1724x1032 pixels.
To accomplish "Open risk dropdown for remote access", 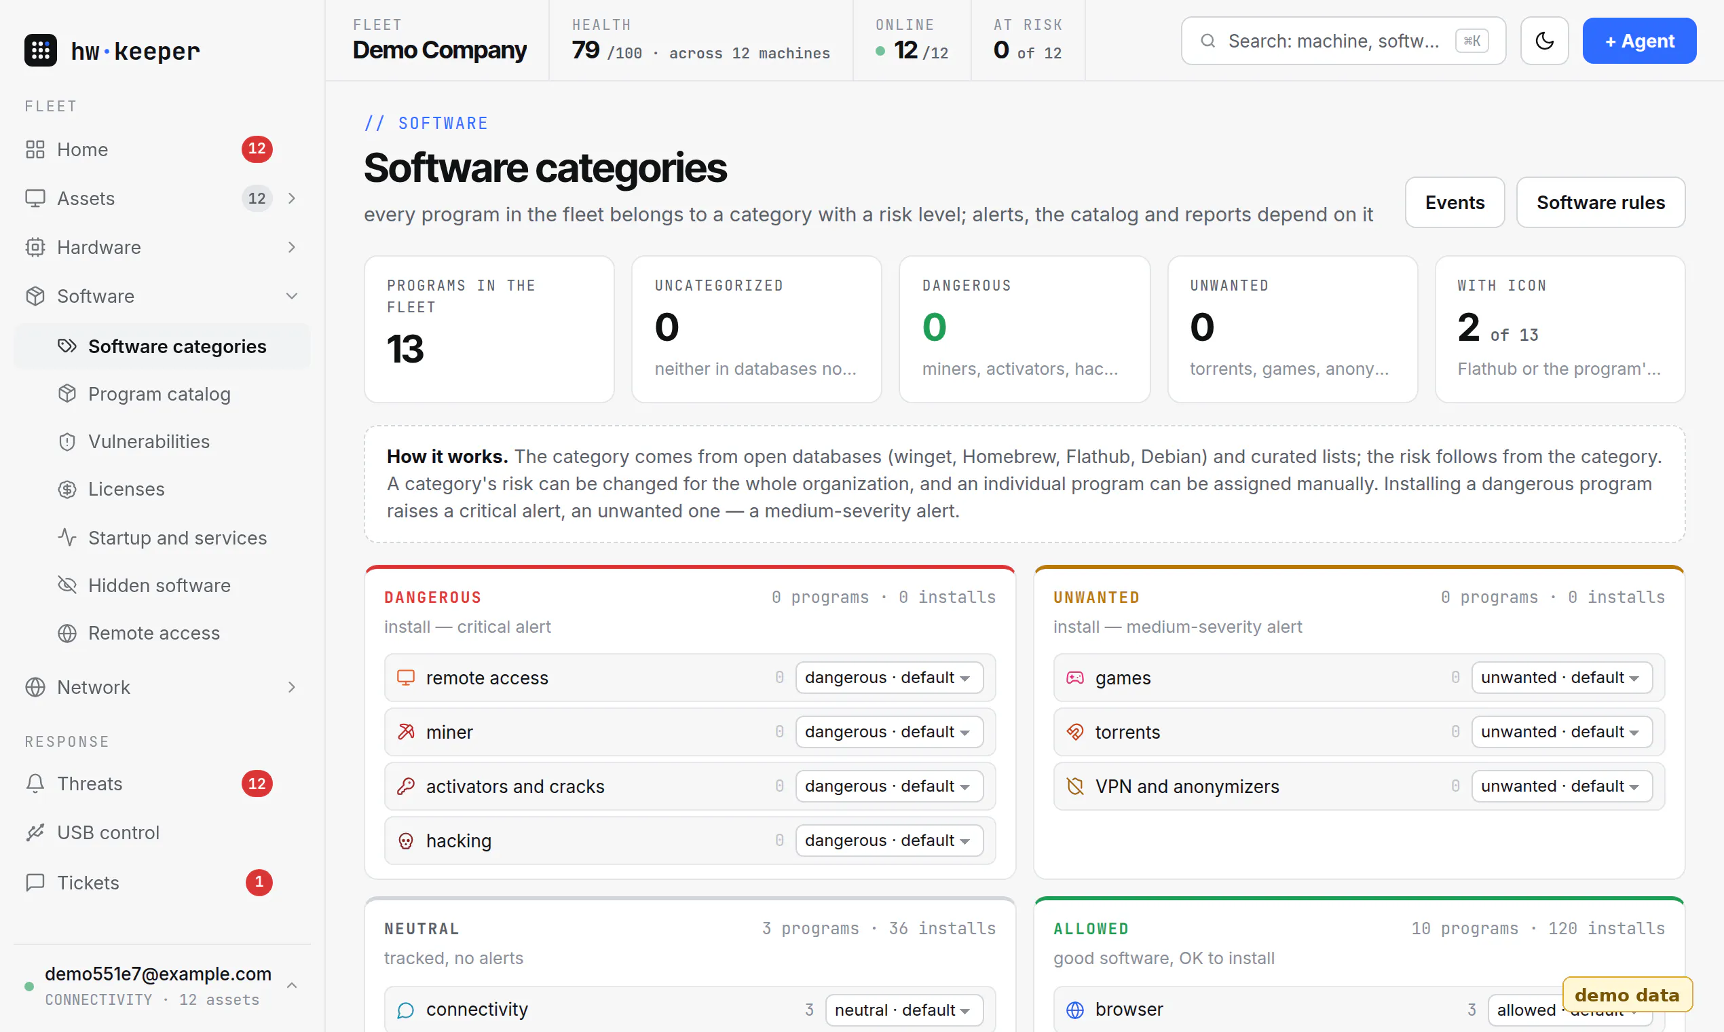I will click(888, 678).
